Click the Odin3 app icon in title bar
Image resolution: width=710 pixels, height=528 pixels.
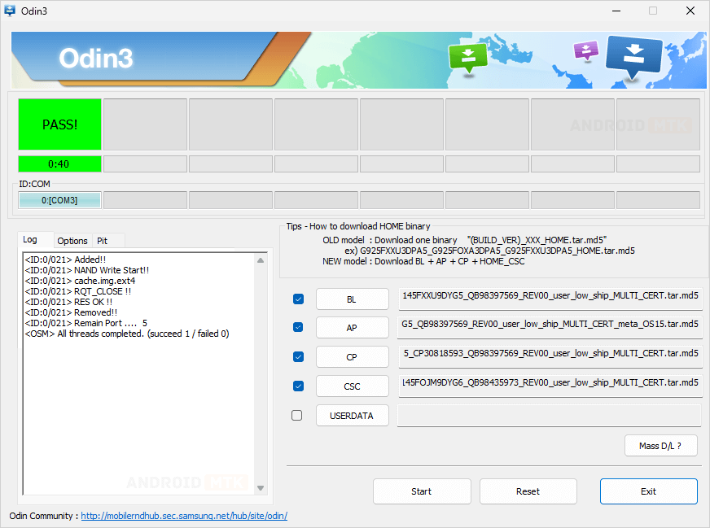tap(11, 11)
